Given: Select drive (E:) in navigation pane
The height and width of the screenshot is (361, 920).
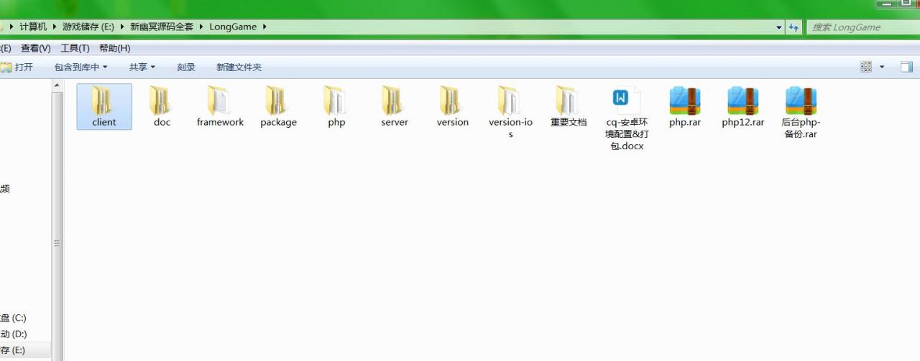Looking at the screenshot, I should point(14,350).
